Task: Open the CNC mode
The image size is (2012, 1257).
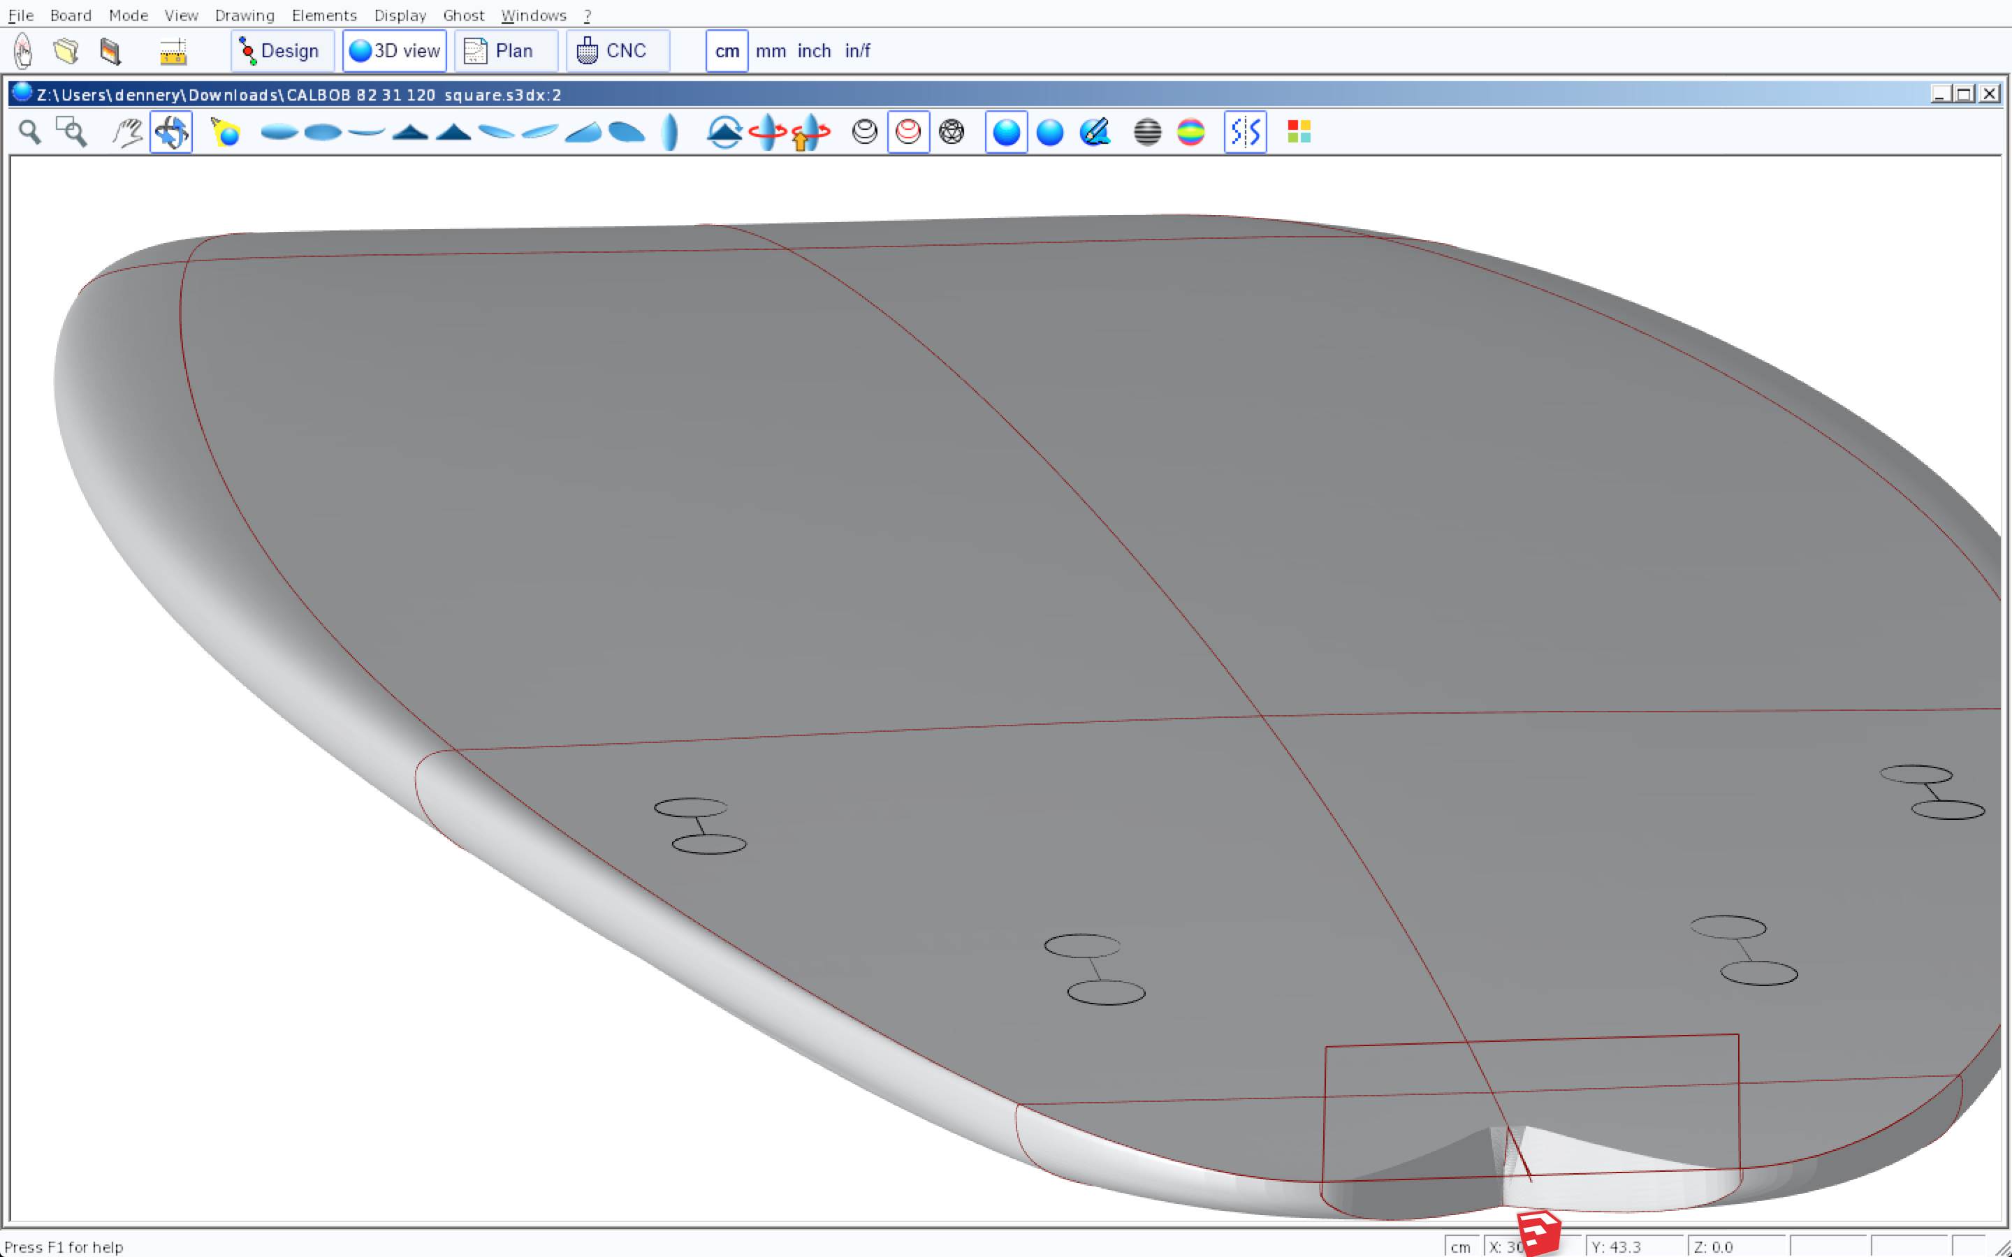Action: pyautogui.click(x=617, y=51)
